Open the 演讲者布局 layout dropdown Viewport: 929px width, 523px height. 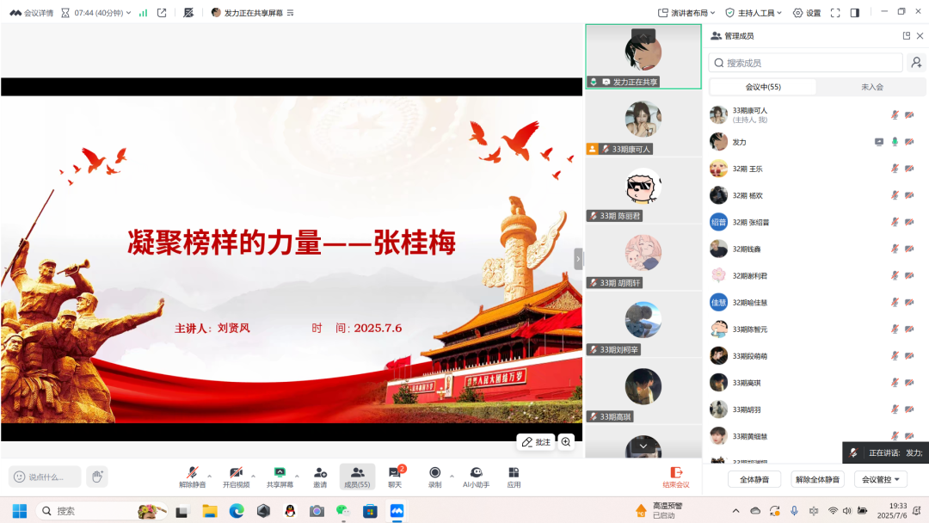point(686,12)
